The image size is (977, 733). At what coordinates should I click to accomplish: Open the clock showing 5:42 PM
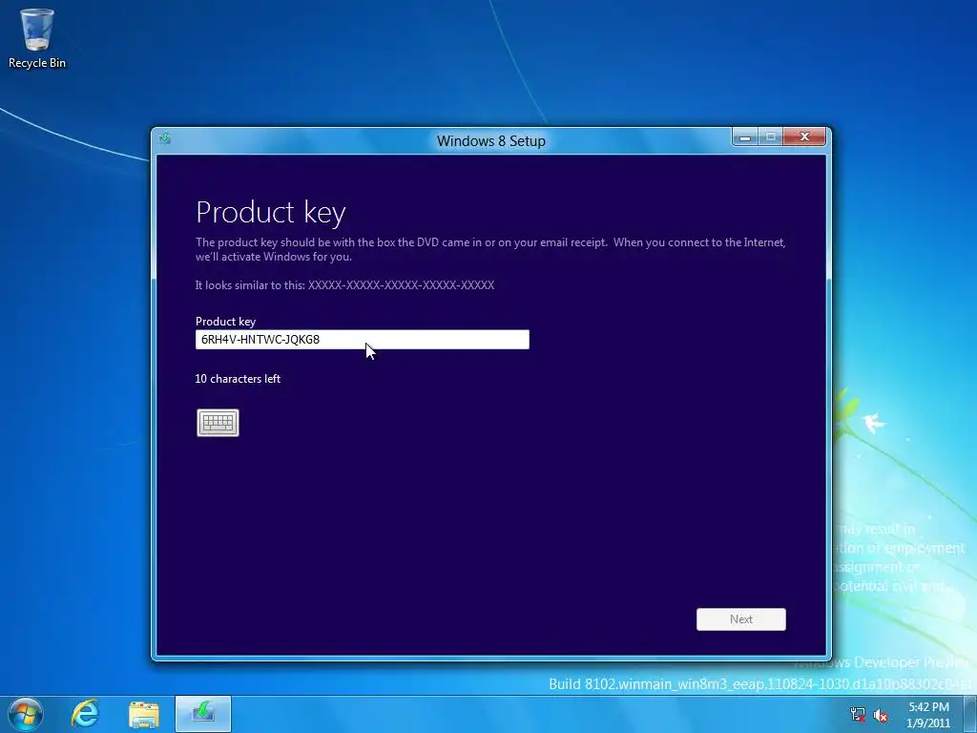[928, 715]
